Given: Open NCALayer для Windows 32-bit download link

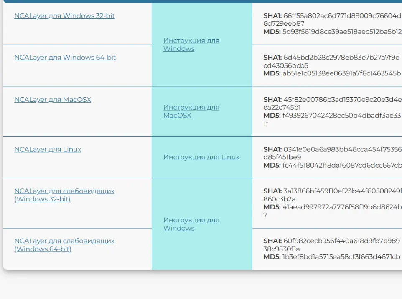Looking at the screenshot, I should click(x=64, y=16).
